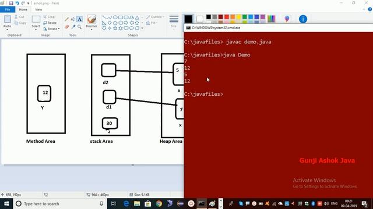Open Google Chrome from the taskbar
The width and height of the screenshot is (373, 209).
coord(159,204)
